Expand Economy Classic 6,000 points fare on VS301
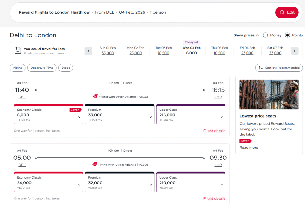Image resolution: width=305 pixels, height=208 pixels. point(49,115)
